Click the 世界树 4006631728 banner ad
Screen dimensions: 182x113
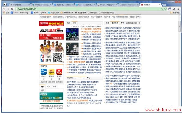(51, 24)
